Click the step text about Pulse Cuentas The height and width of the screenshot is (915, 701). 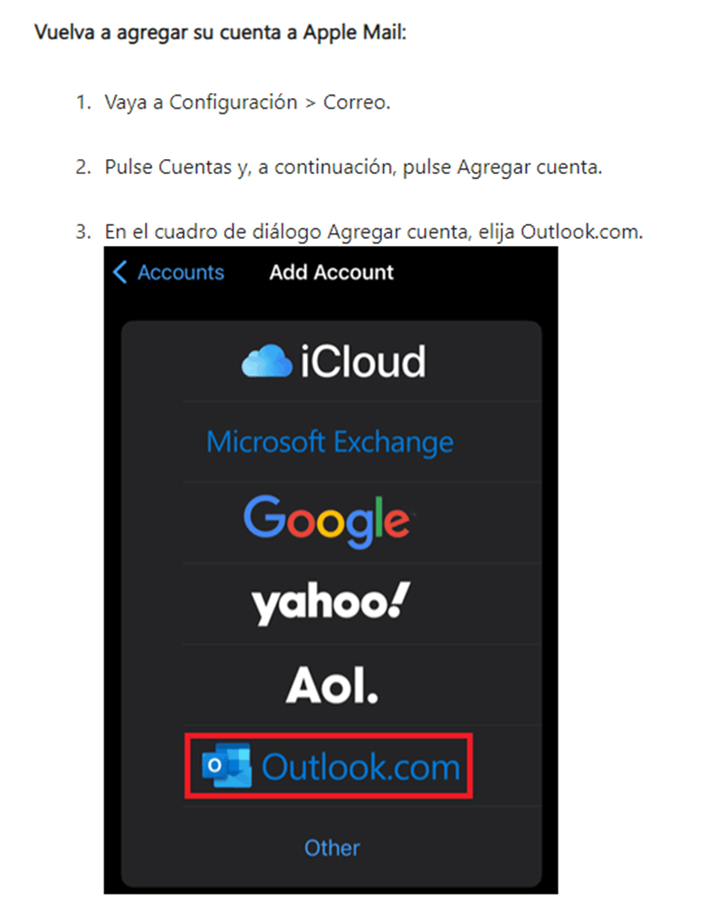click(x=353, y=167)
